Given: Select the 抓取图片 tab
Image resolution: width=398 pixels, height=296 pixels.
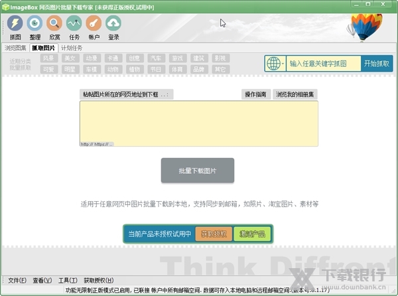Looking at the screenshot, I should click(44, 48).
